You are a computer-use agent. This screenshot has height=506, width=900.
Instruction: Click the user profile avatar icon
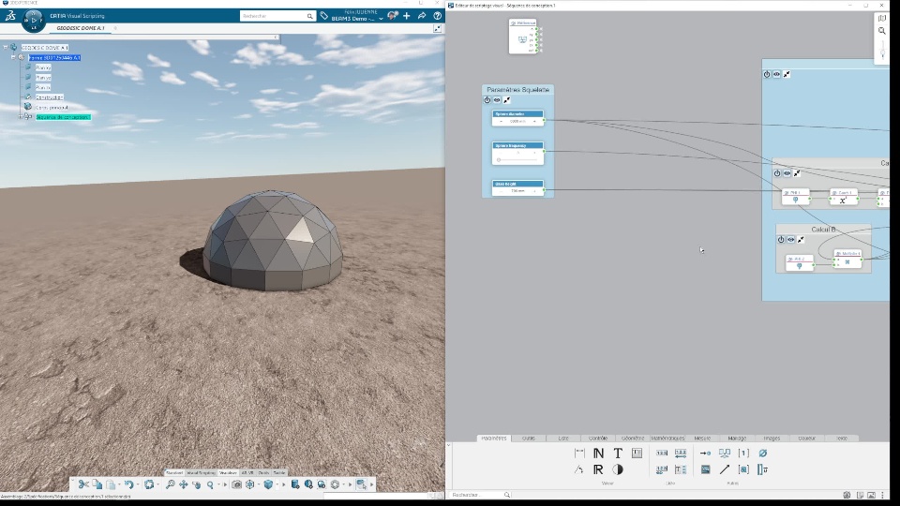pos(393,16)
